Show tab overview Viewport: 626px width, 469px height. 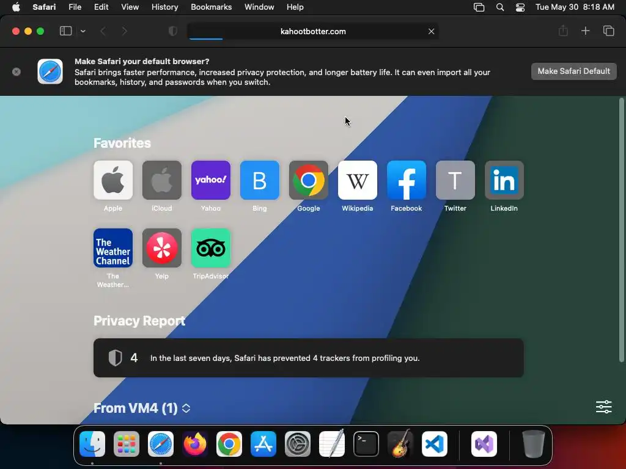(608, 31)
